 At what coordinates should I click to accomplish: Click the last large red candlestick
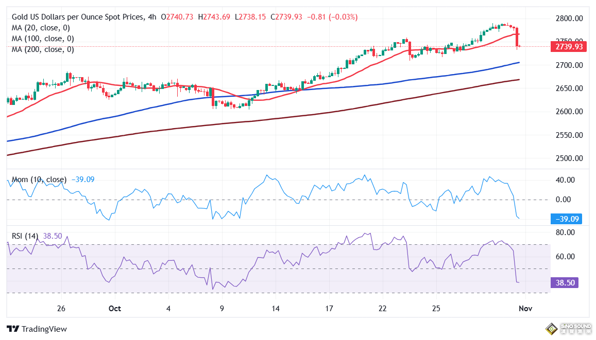click(517, 38)
